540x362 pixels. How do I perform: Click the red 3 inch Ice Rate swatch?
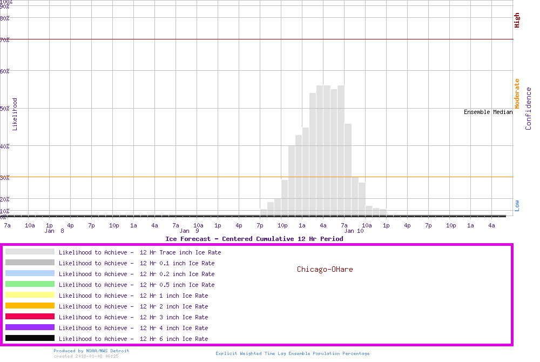[30, 317]
